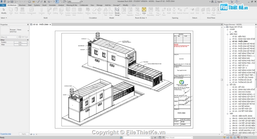
Task: Choose the Curtain Grid tool
Action: pos(74,11)
